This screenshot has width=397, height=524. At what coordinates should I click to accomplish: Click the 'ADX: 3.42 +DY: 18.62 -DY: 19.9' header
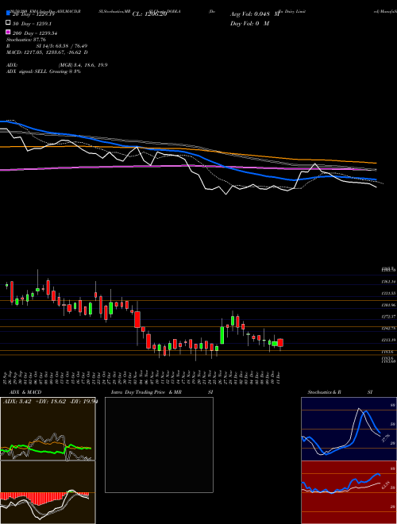click(x=50, y=402)
